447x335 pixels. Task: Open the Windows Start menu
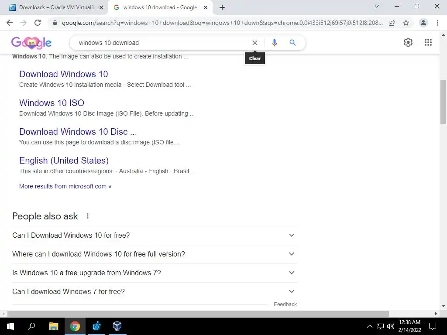coord(10,326)
